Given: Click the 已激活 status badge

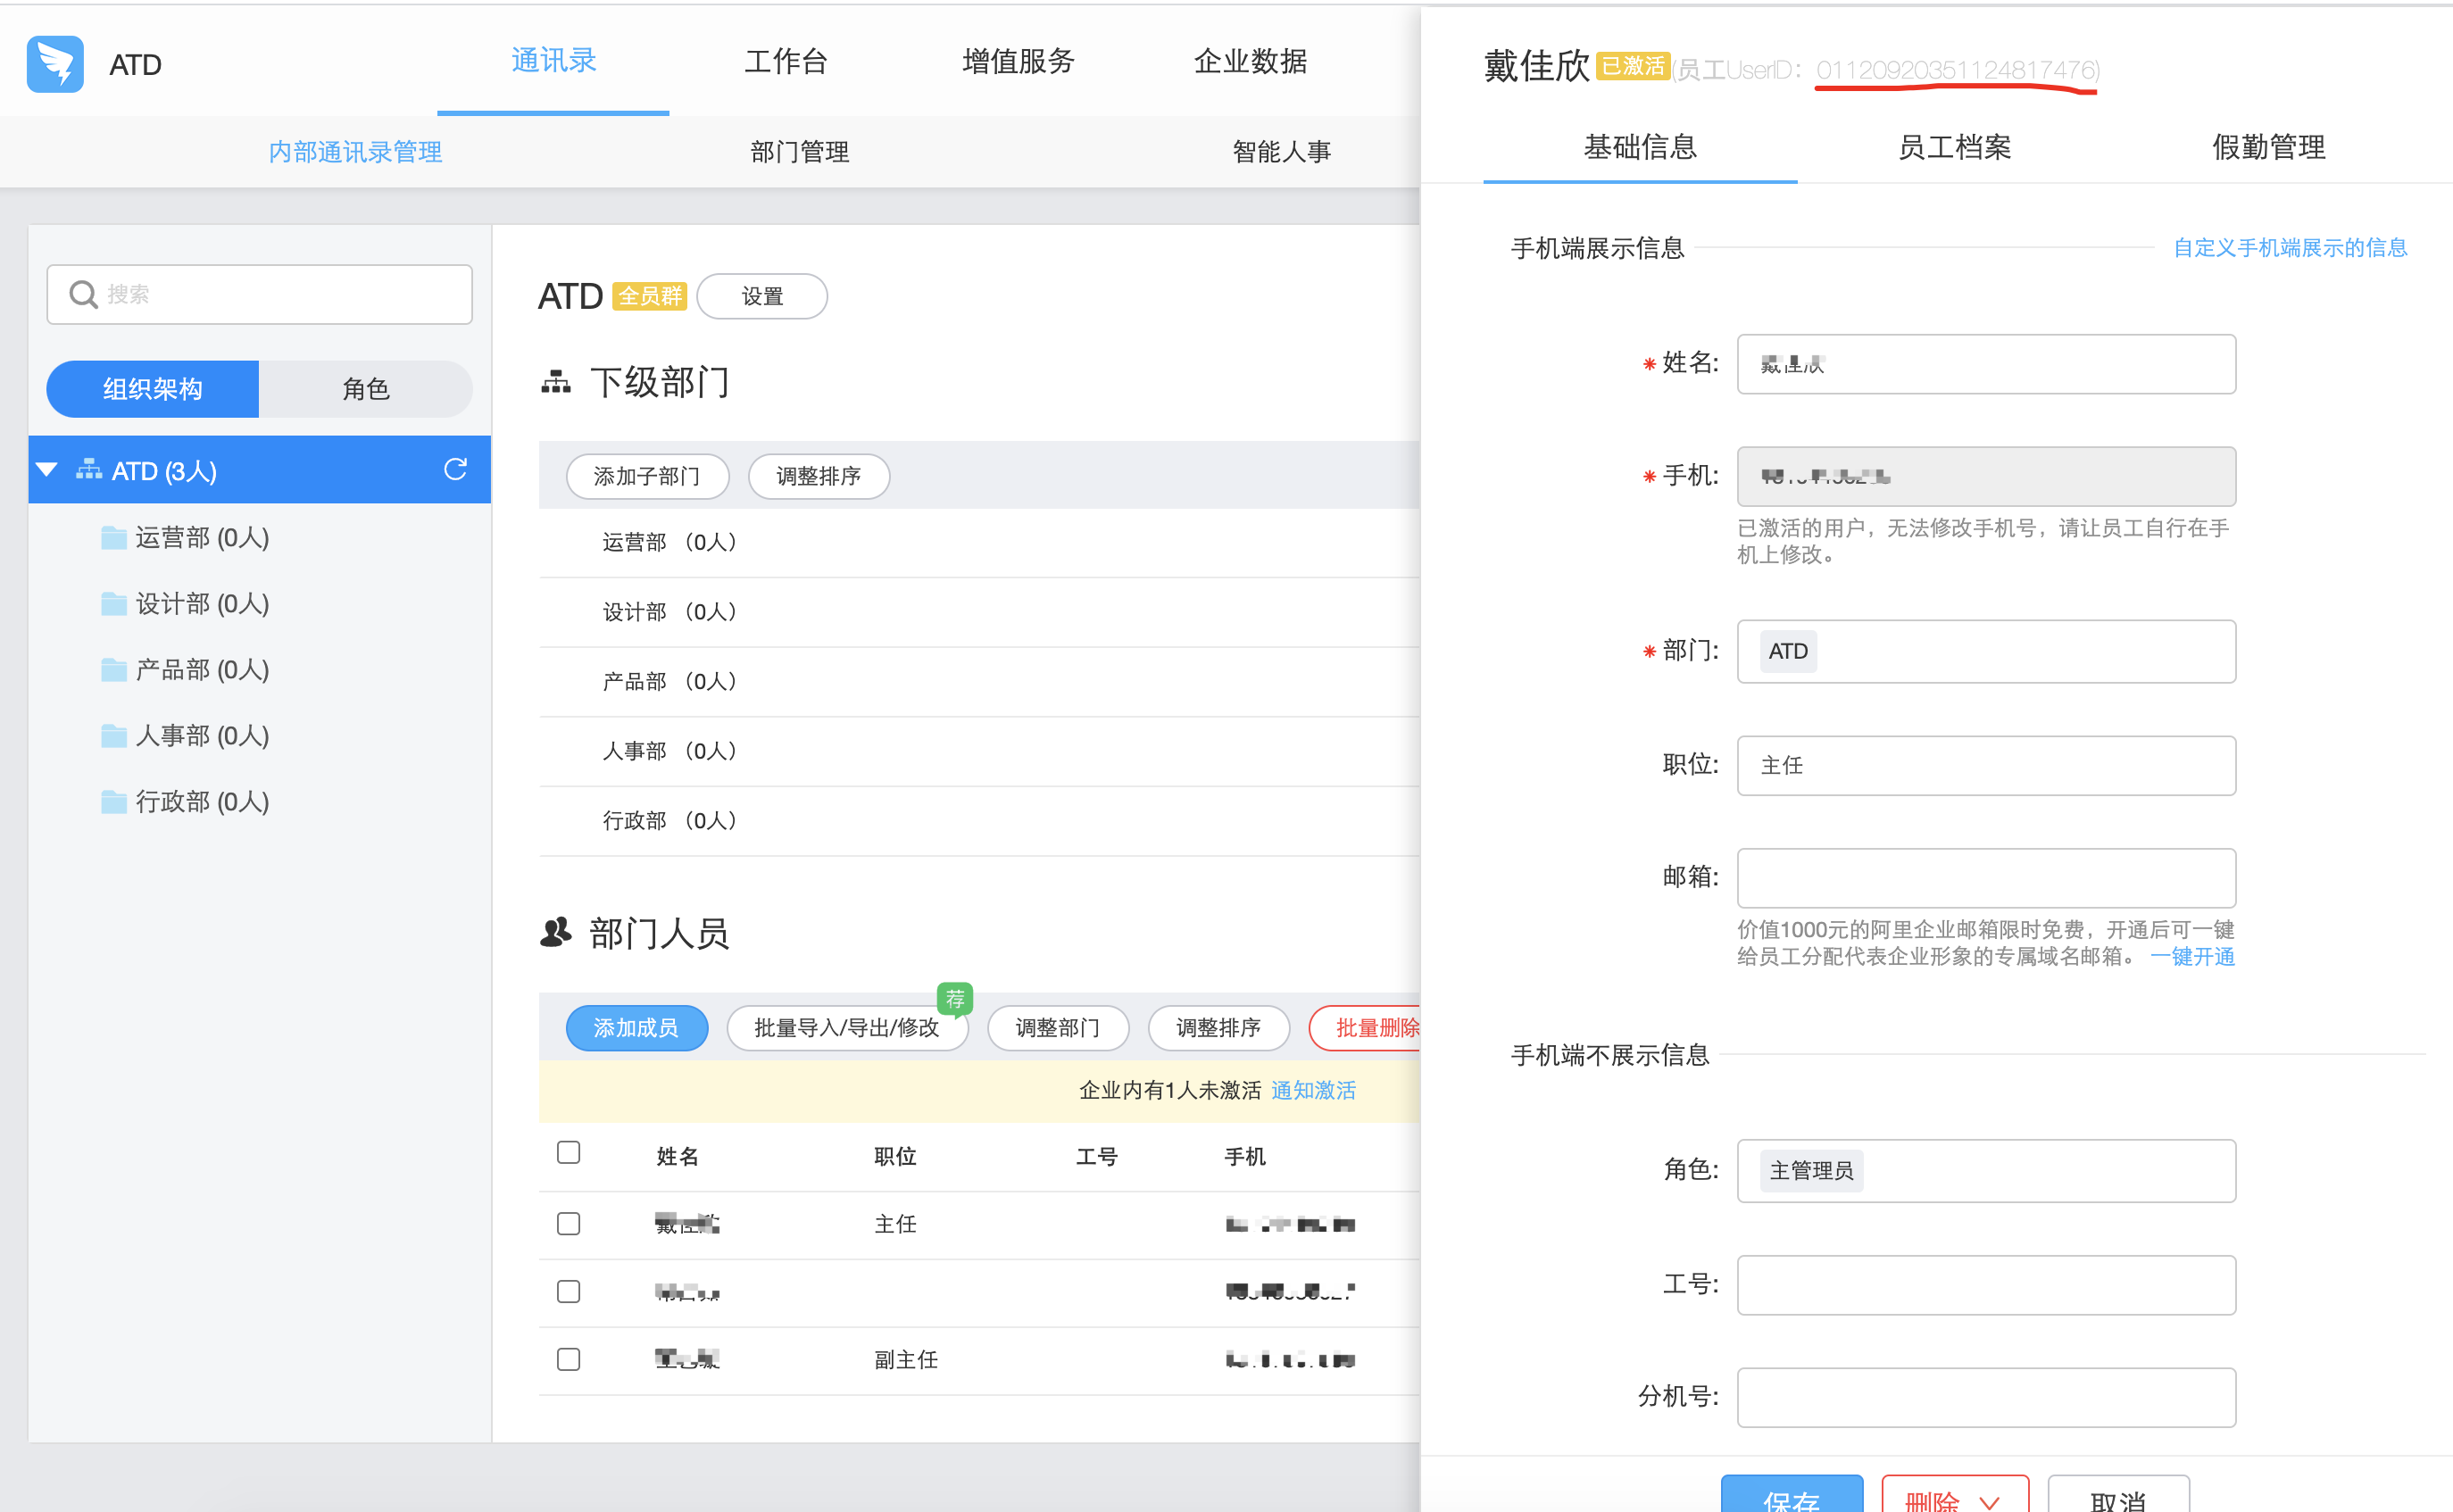Looking at the screenshot, I should point(1633,66).
